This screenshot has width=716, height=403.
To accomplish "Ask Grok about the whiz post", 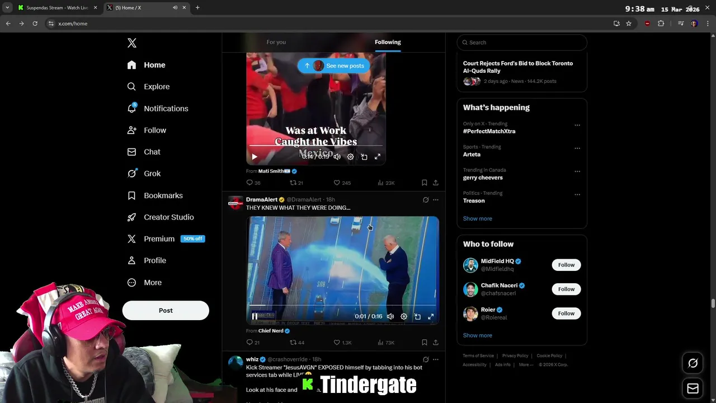I will tap(426, 359).
